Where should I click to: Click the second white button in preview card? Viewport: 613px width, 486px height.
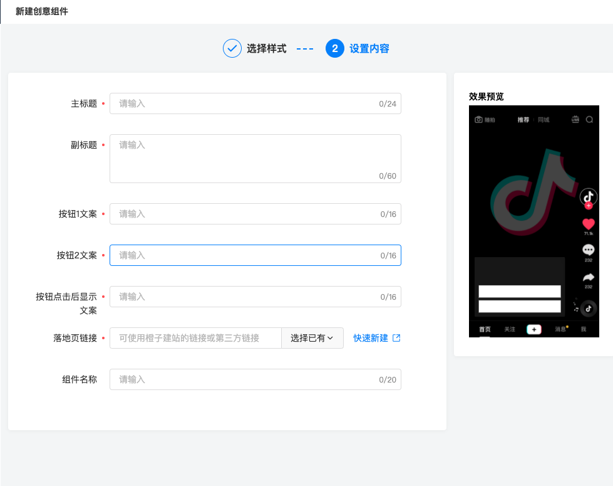[x=520, y=306]
